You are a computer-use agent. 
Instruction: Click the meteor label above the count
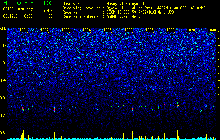tap(50, 11)
